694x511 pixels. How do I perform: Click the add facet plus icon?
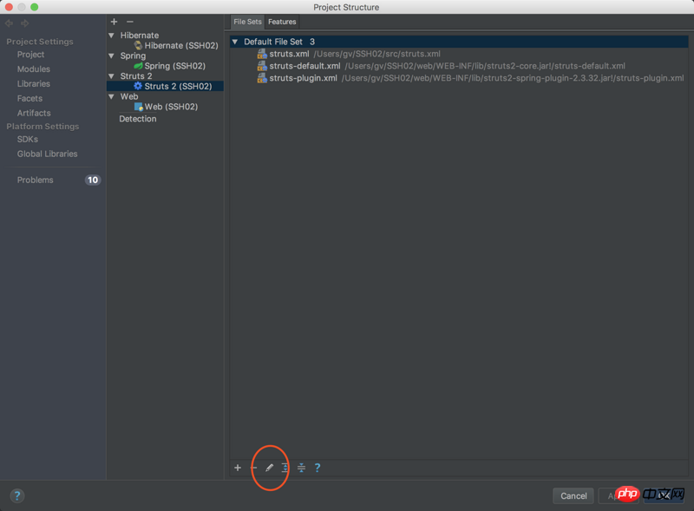point(114,22)
